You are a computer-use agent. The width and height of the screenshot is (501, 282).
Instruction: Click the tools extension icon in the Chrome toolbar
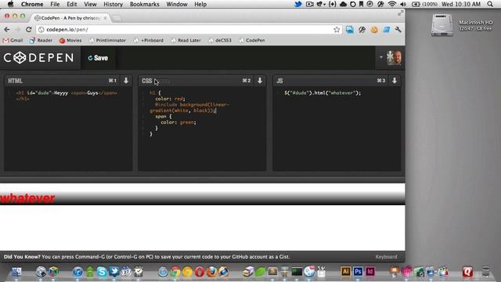(x=362, y=30)
